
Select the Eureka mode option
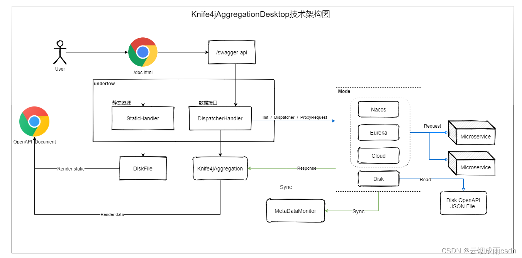[x=378, y=132]
